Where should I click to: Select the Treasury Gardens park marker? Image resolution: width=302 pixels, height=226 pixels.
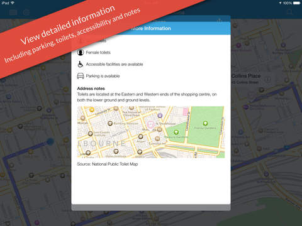tap(176, 132)
